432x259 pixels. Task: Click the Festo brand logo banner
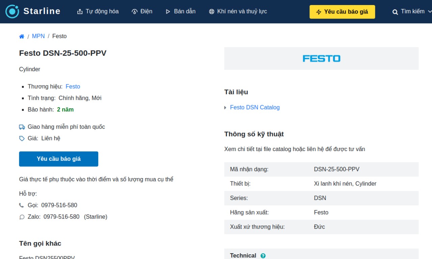tap(321, 58)
